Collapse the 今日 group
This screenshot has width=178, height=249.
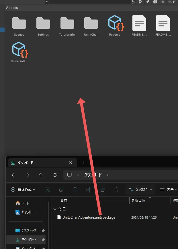[55, 209]
